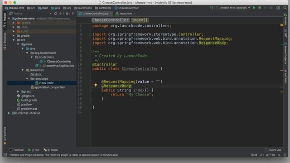Click the RequestMapping import text
290x163 pixels.
pyautogui.click(x=214, y=38)
